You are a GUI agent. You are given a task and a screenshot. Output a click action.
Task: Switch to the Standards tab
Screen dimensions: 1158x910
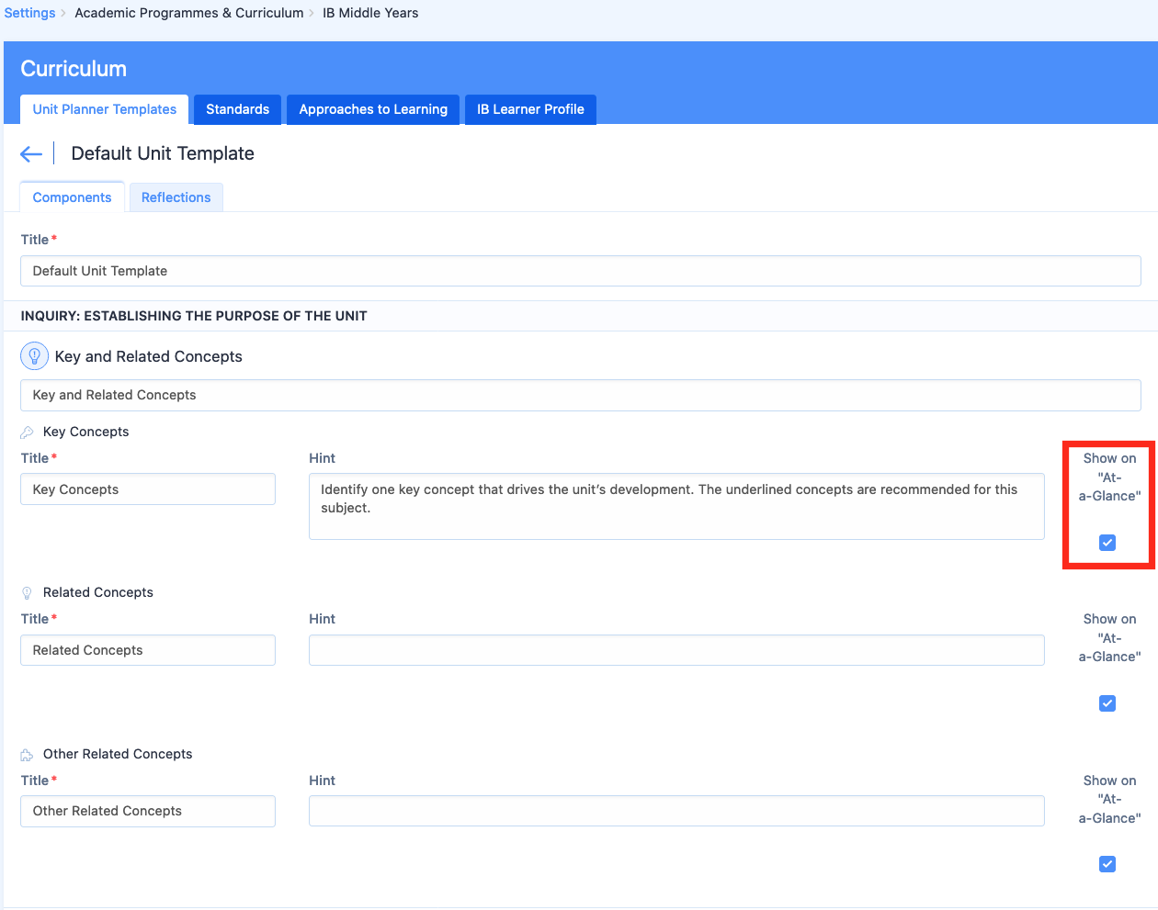click(x=237, y=109)
